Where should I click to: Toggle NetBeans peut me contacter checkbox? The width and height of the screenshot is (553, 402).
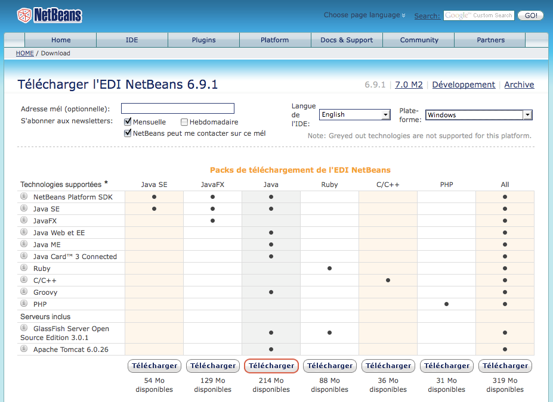click(x=128, y=133)
